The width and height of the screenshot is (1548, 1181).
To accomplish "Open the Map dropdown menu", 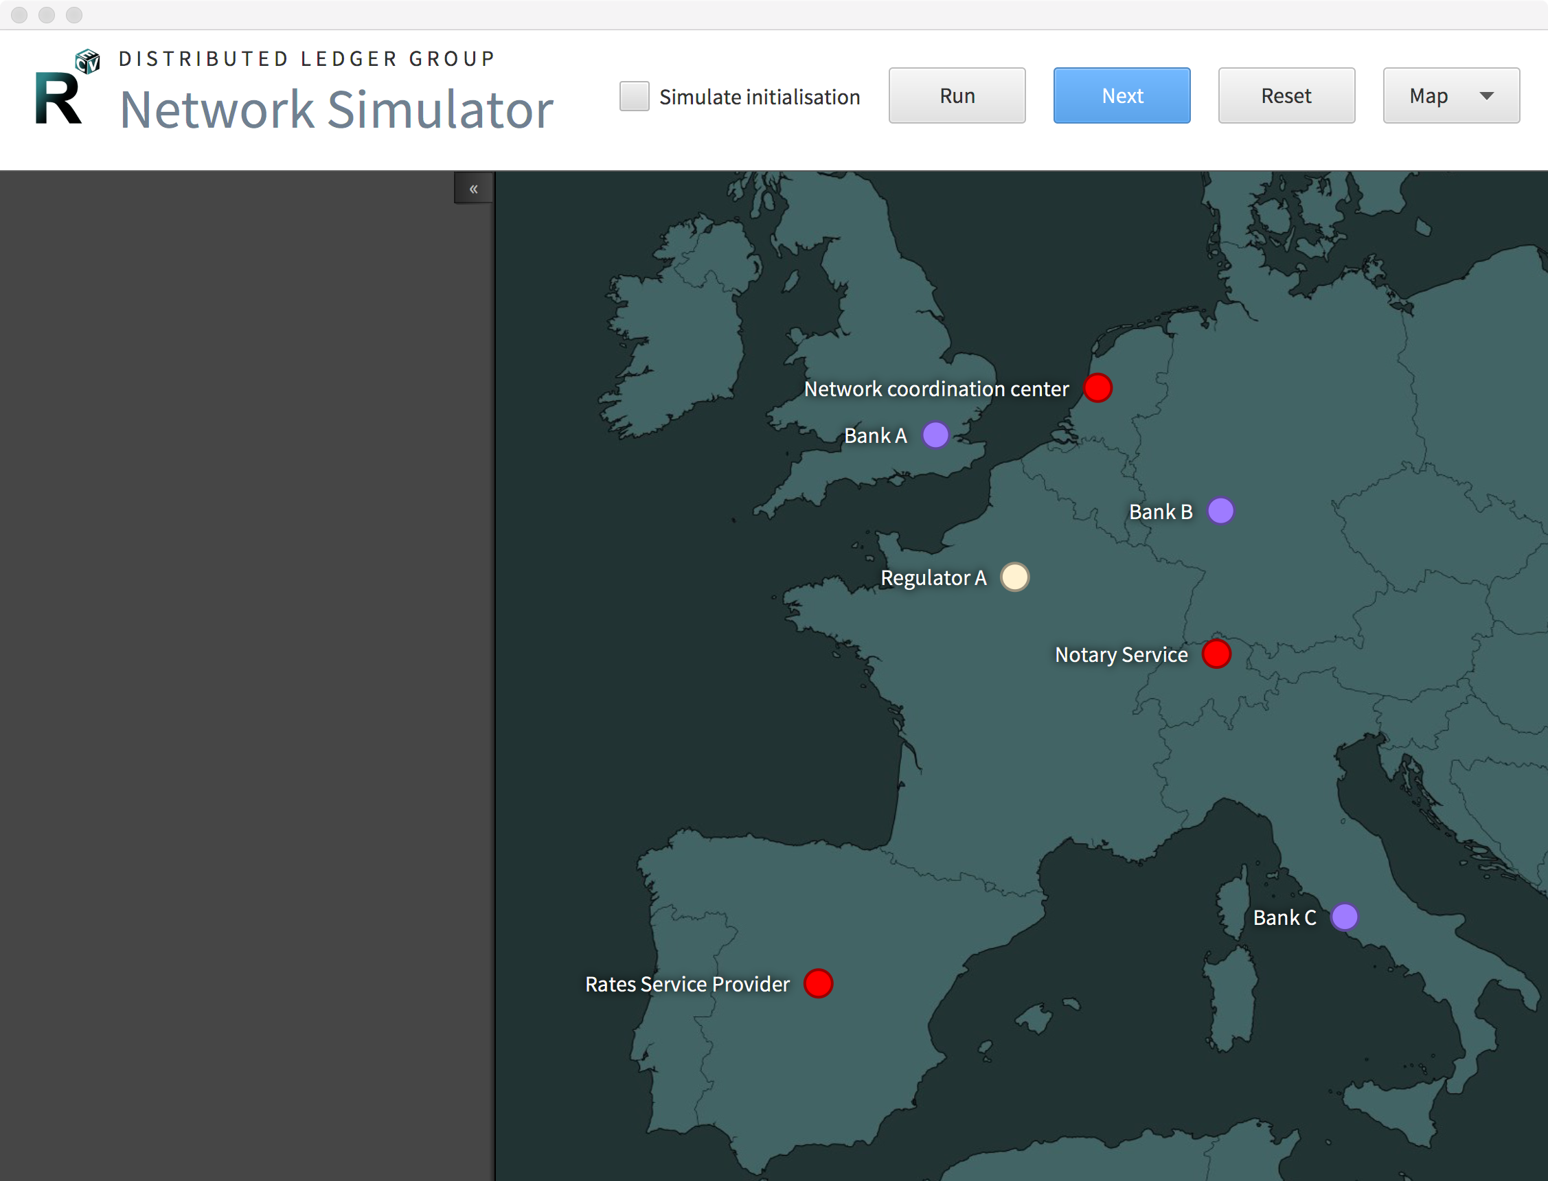I will point(1451,95).
